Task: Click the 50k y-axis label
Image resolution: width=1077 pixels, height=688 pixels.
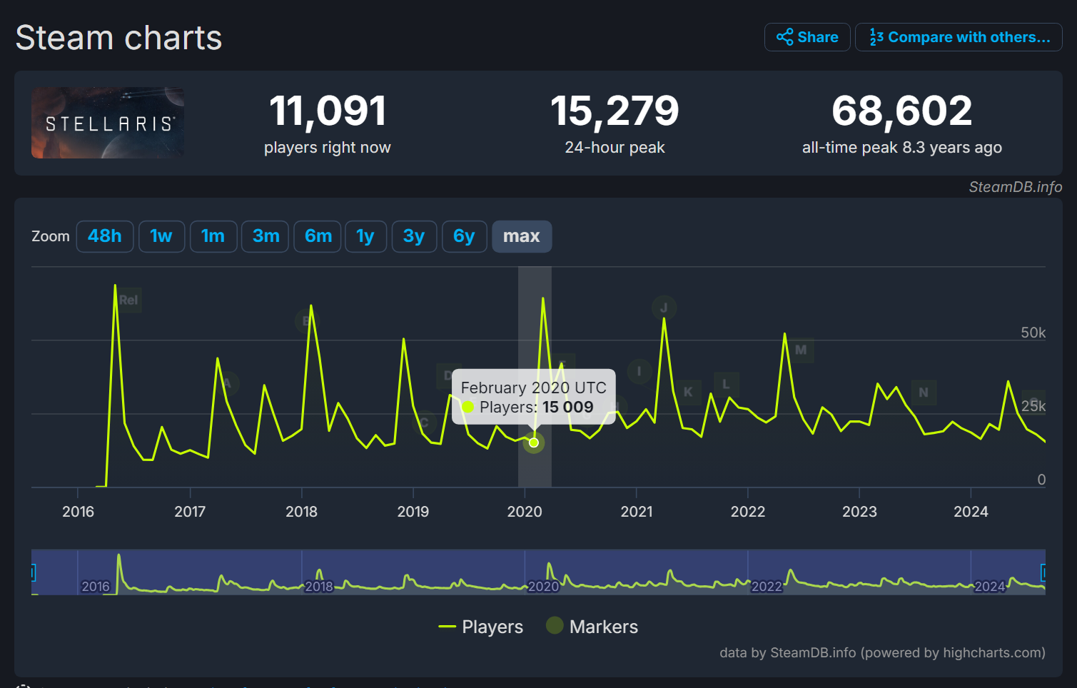Action: (x=1033, y=333)
